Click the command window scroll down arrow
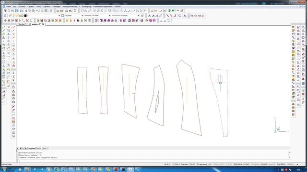Screen dimensions: 307x172 (x=289, y=157)
